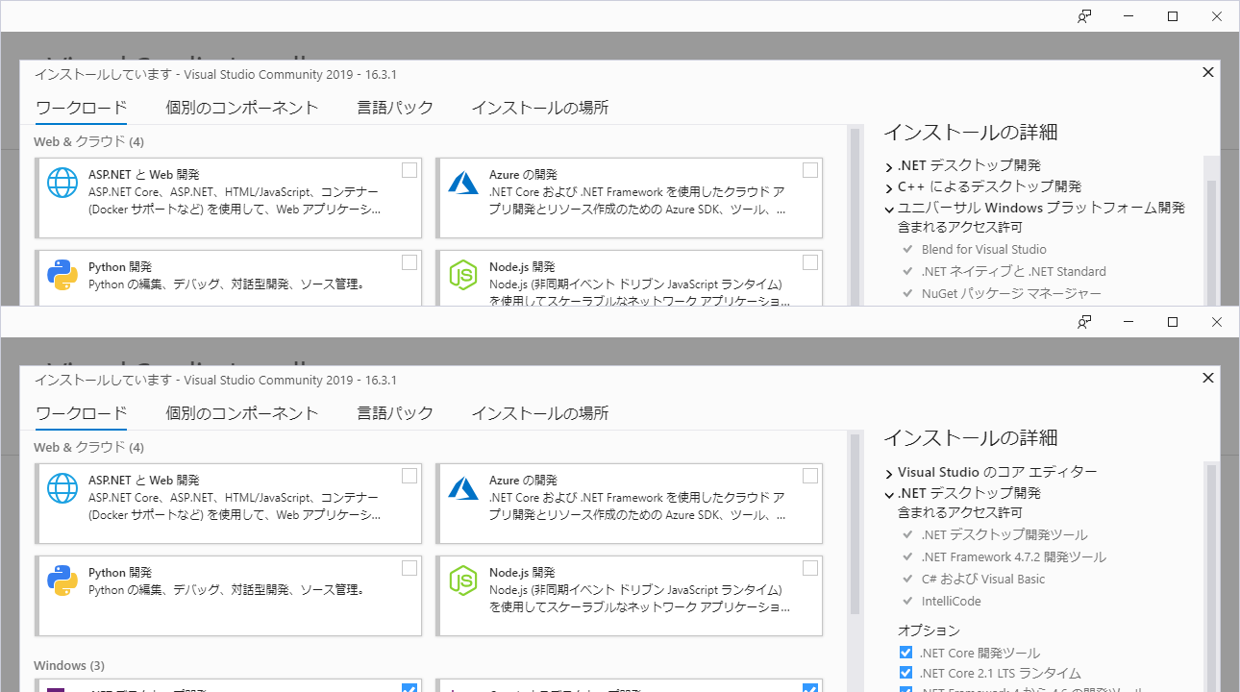The image size is (1240, 692).
Task: Click Python logo icon in lower window
Action: 62,581
